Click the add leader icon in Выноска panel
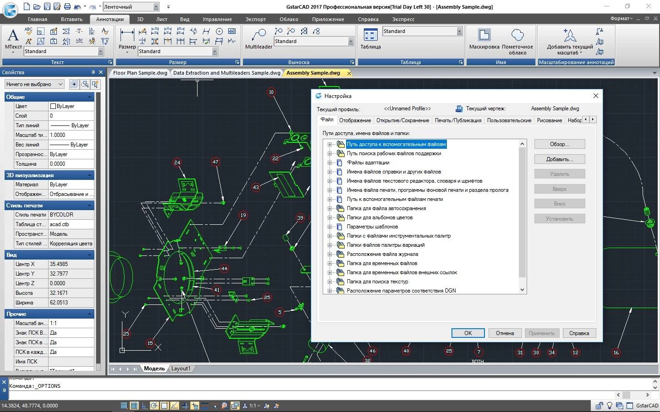The image size is (660, 412). (278, 31)
